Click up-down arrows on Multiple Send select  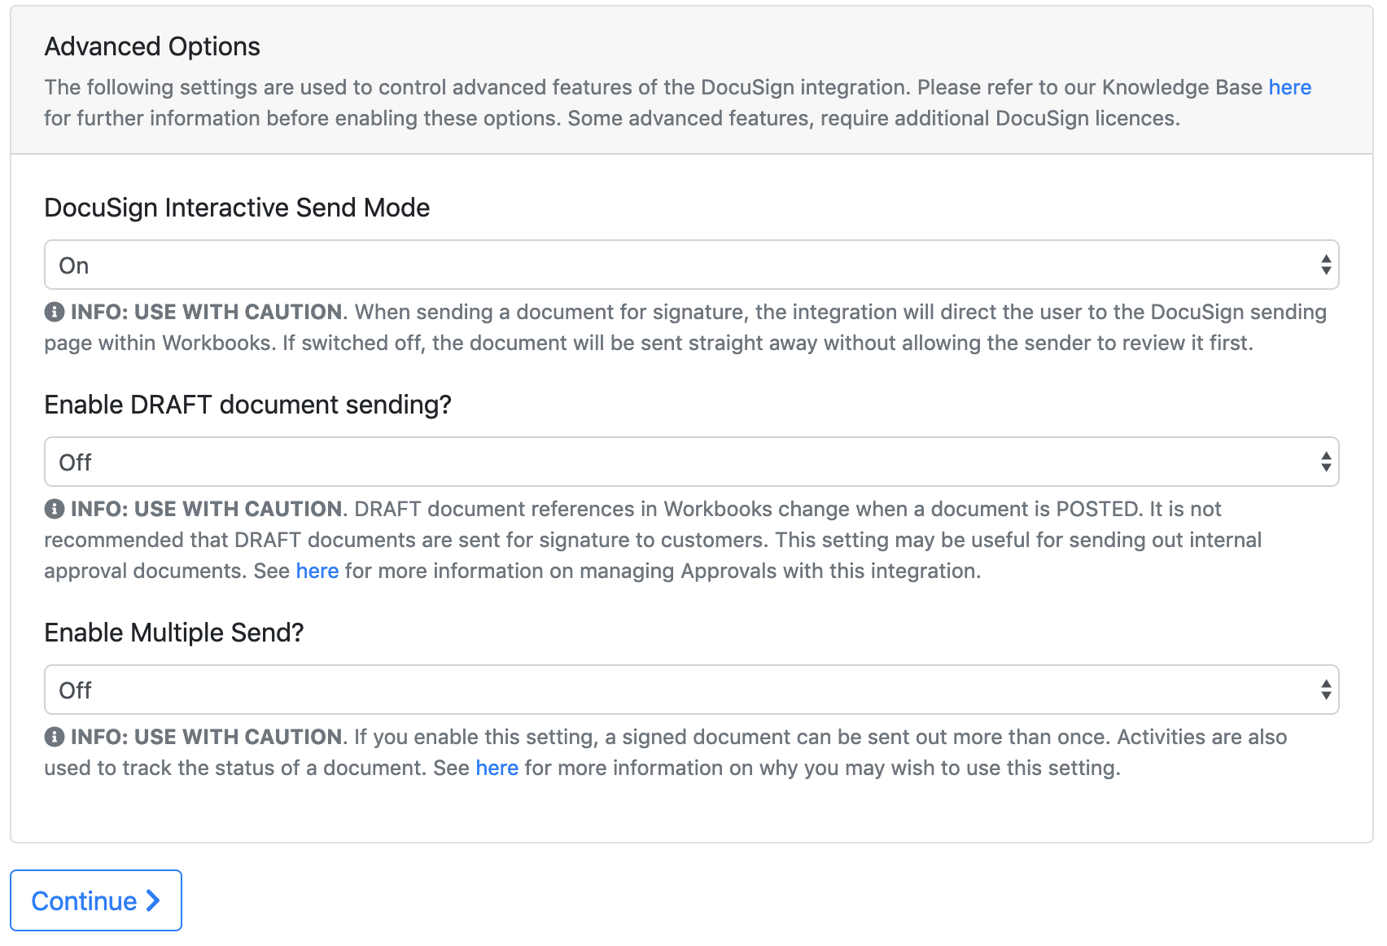click(1326, 690)
